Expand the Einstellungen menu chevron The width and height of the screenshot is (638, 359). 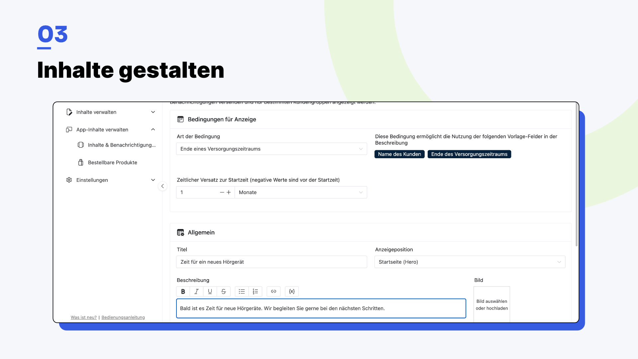click(153, 180)
